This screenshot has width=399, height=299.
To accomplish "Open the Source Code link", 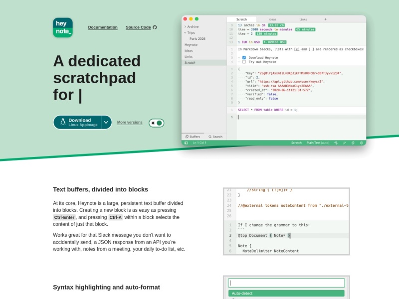I will (138, 27).
